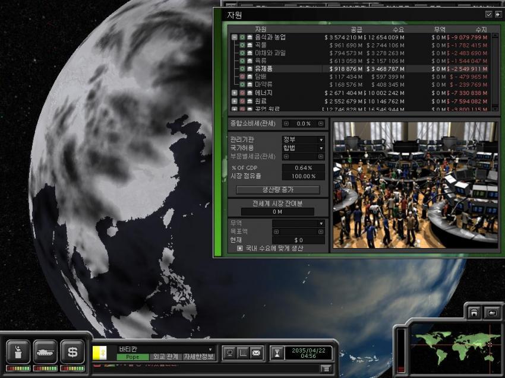505x378 pixels.
Task: Sort by 무역 column header
Action: click(x=440, y=30)
